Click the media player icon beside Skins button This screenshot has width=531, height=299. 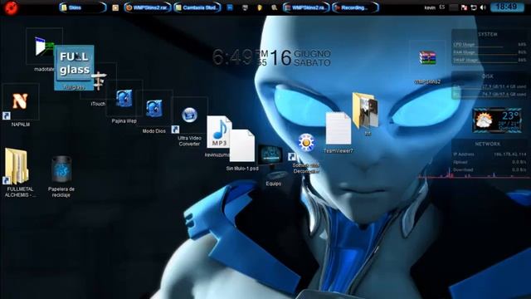coord(115,7)
